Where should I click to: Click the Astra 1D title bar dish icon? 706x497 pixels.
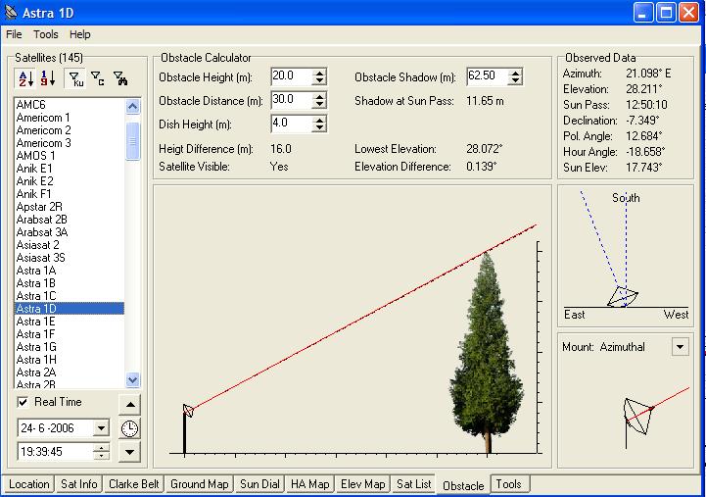point(12,13)
